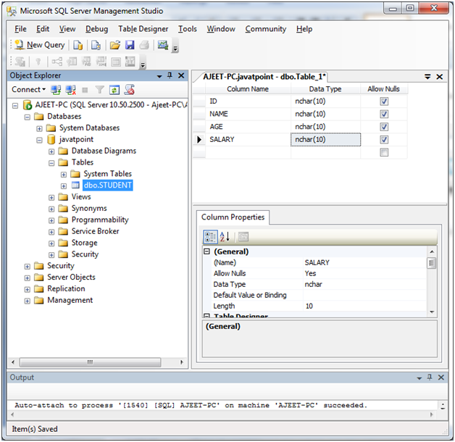Click the Activity Monitor toolbar icon
Screen dimensions: 455x442
[x=163, y=45]
